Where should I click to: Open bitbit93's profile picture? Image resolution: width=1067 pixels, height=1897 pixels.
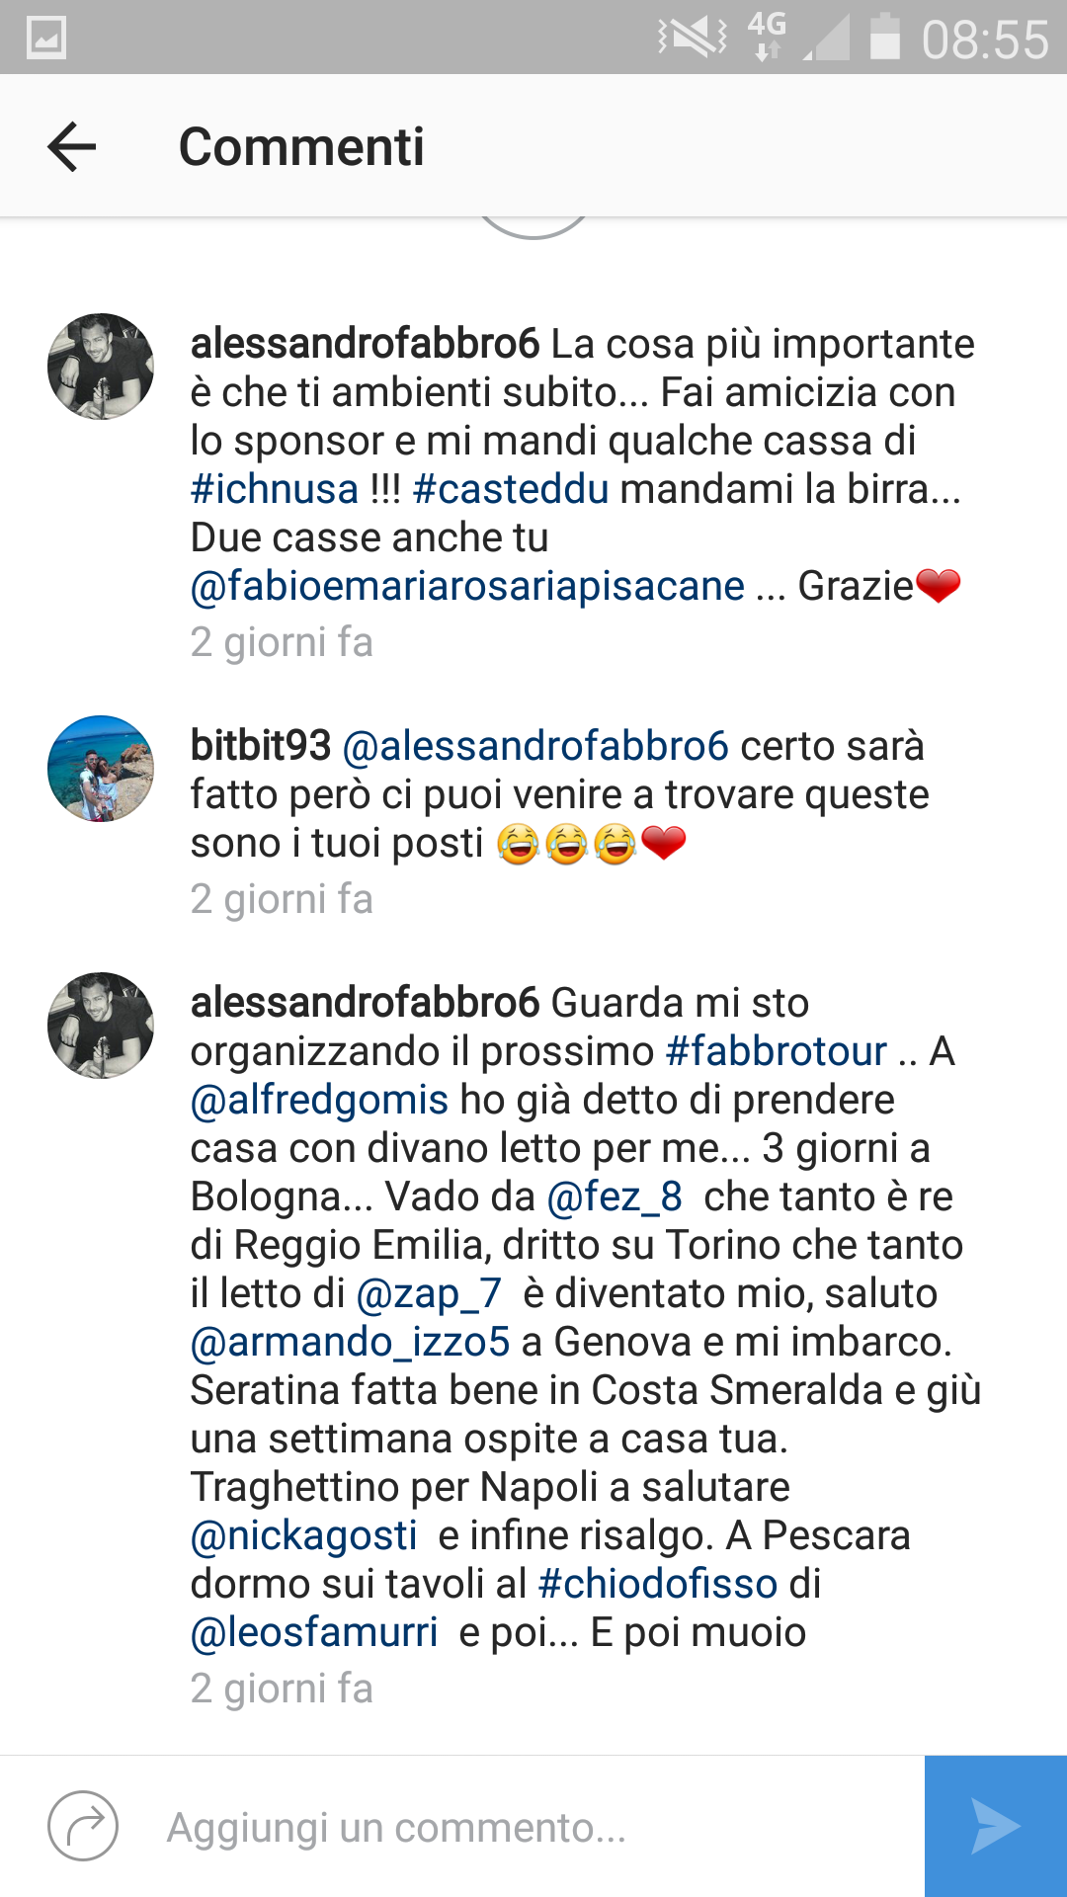click(101, 769)
